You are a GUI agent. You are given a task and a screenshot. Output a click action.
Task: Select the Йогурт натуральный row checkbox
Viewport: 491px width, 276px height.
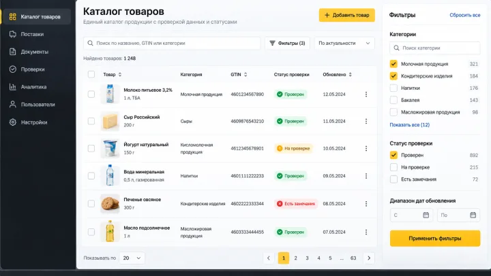coord(91,148)
